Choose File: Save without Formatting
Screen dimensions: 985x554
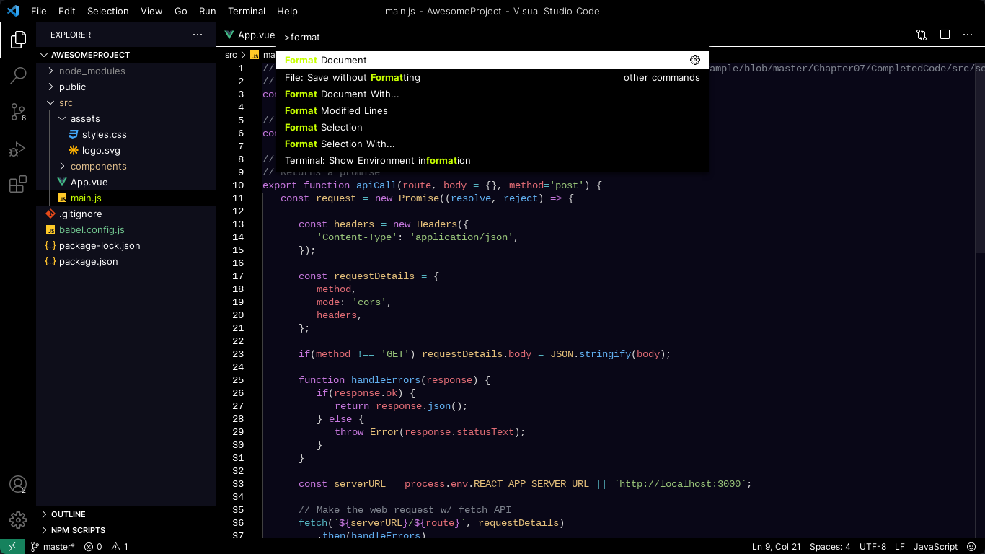click(x=492, y=77)
